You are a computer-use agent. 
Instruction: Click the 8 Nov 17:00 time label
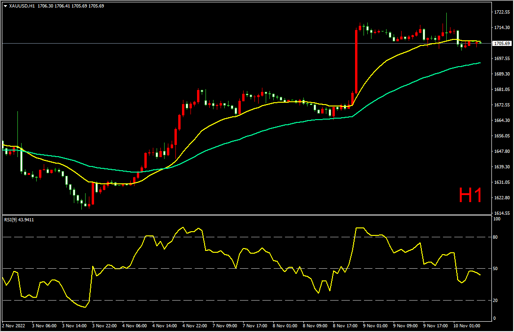[x=345, y=326]
